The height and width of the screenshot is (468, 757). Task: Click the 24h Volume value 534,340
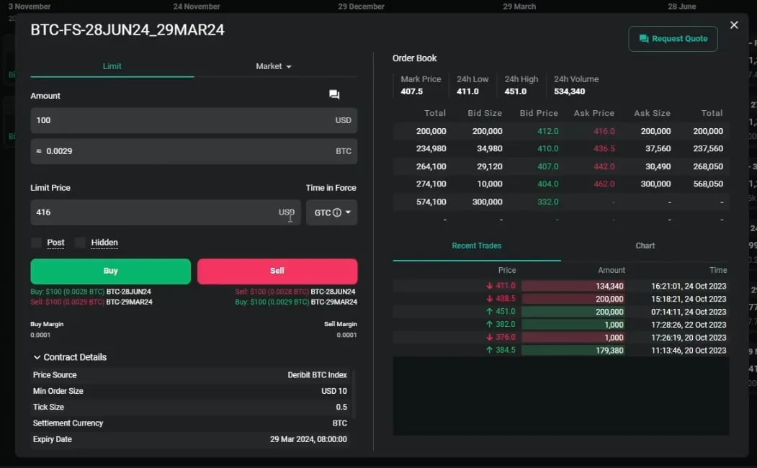pyautogui.click(x=569, y=91)
